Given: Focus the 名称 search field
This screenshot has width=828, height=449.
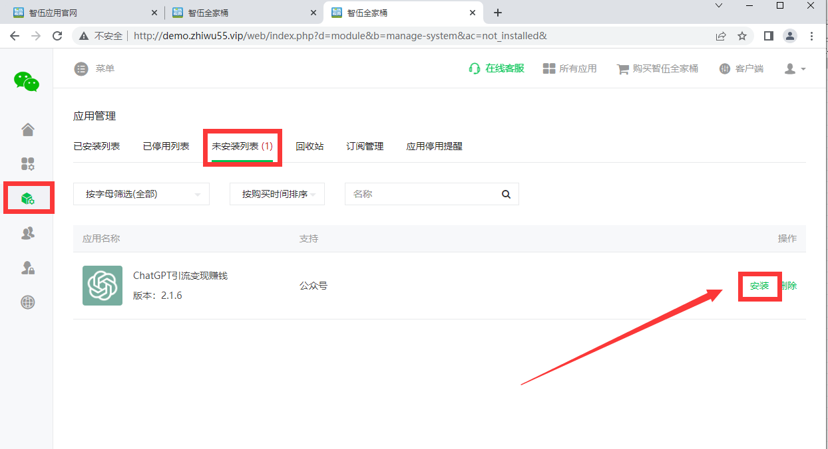Looking at the screenshot, I should 419,194.
